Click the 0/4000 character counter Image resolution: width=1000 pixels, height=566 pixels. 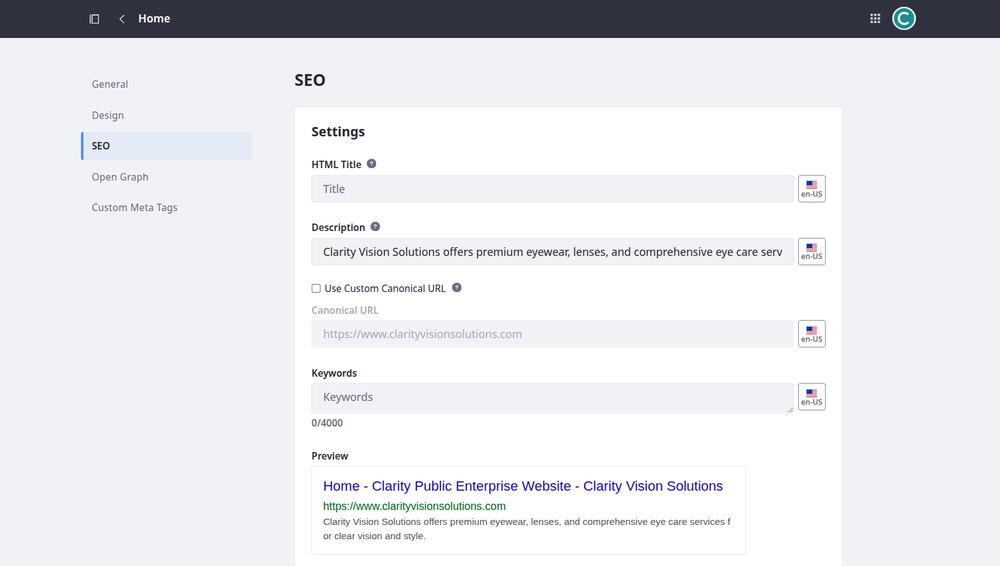pos(327,423)
